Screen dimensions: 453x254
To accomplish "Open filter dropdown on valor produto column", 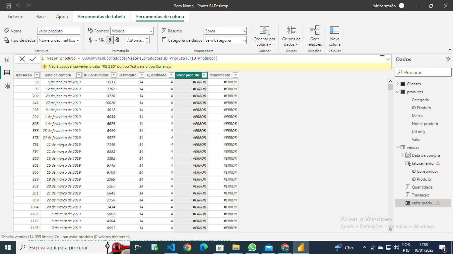I will coord(204,75).
